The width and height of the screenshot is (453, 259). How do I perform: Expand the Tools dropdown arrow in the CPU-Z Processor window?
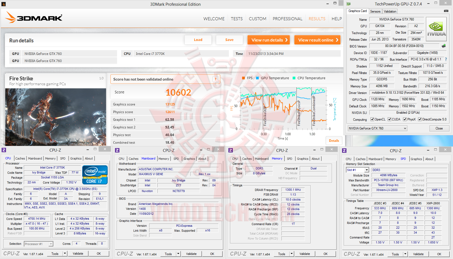tap(65, 254)
